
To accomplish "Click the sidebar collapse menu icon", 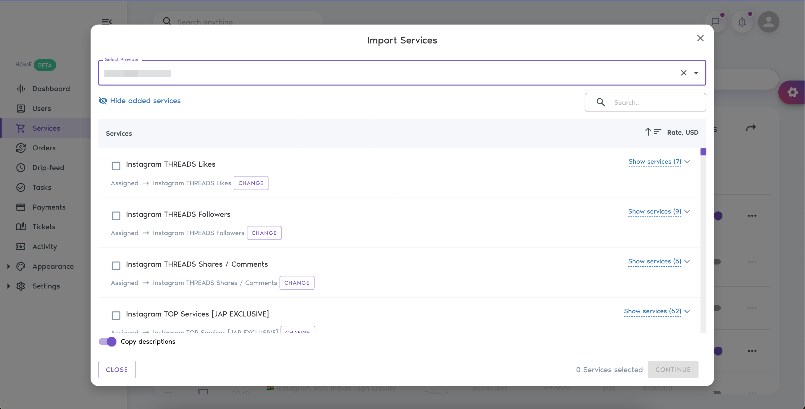I will click(x=107, y=22).
